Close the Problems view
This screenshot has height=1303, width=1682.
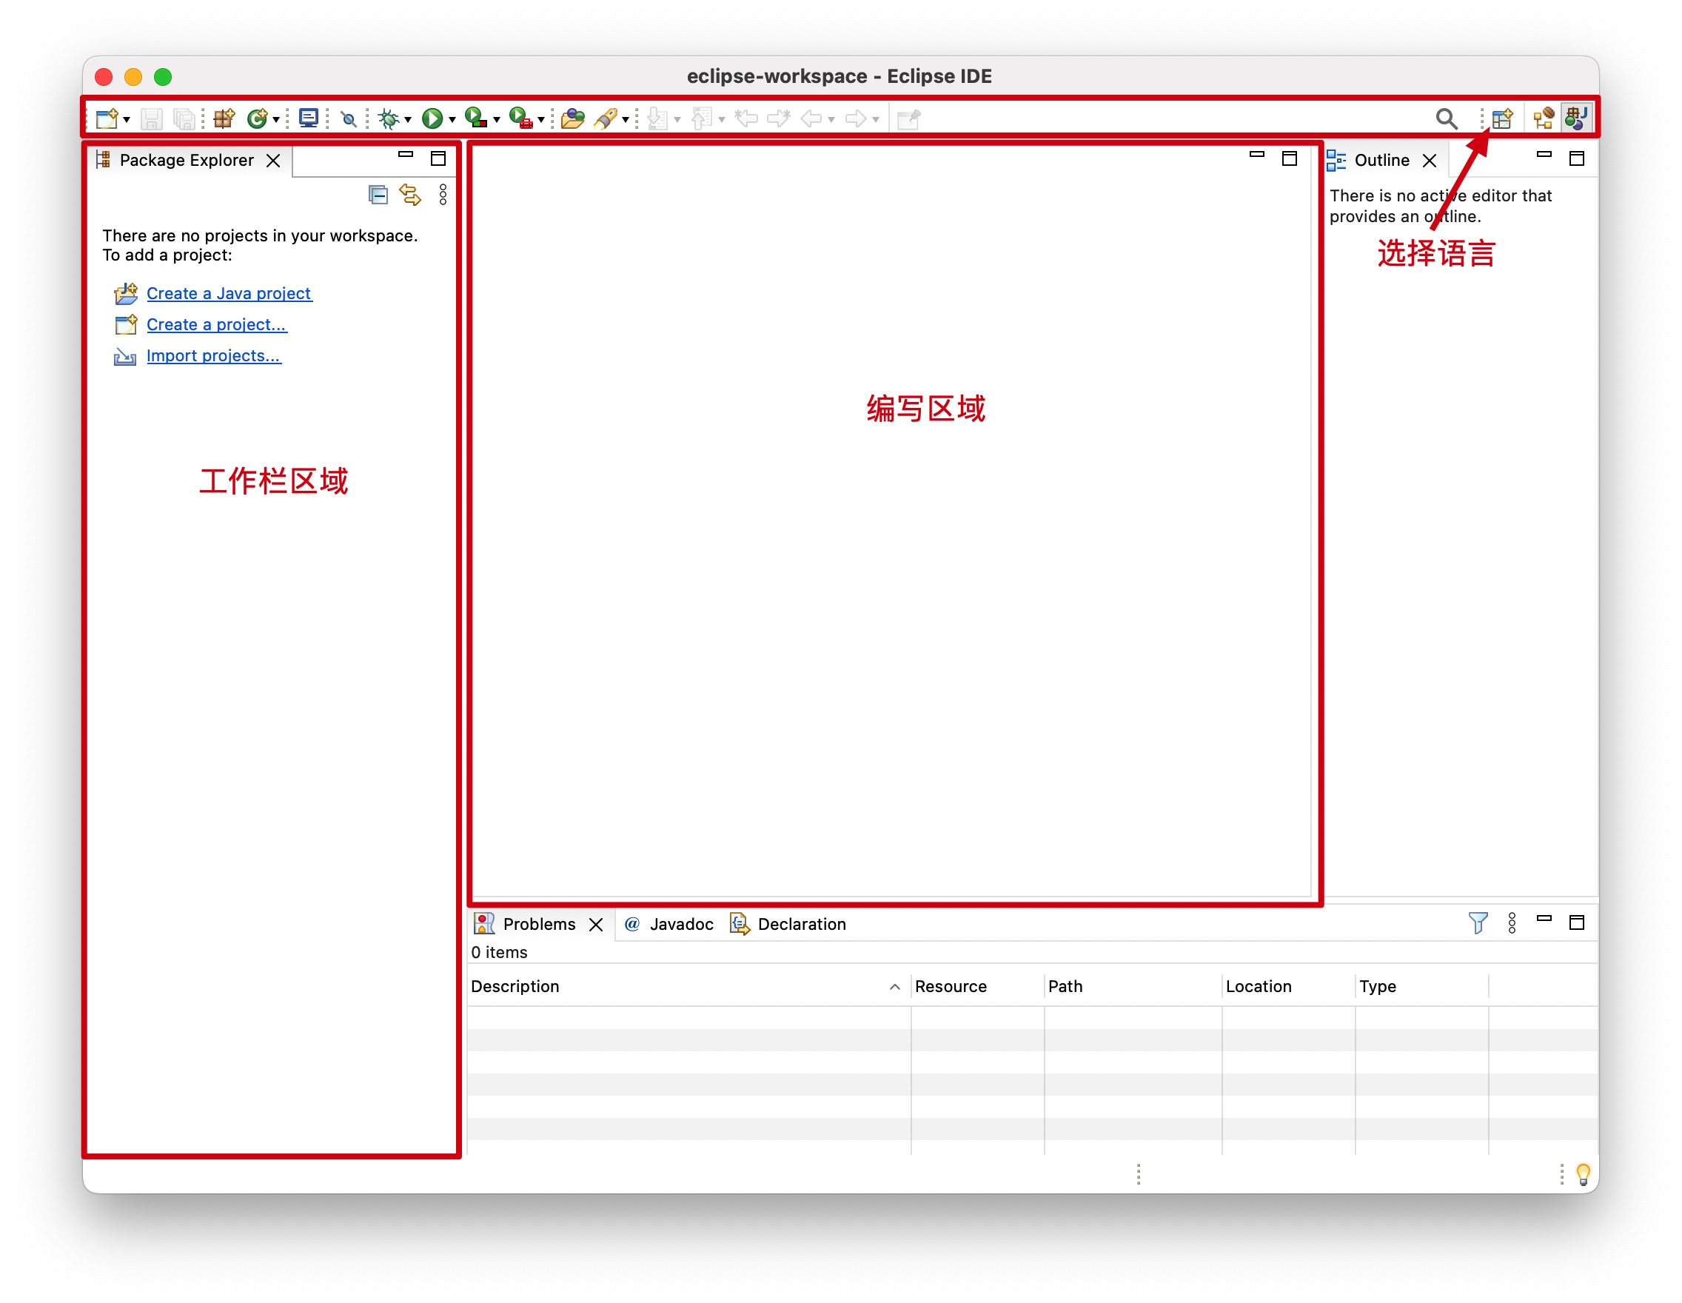[x=596, y=925]
